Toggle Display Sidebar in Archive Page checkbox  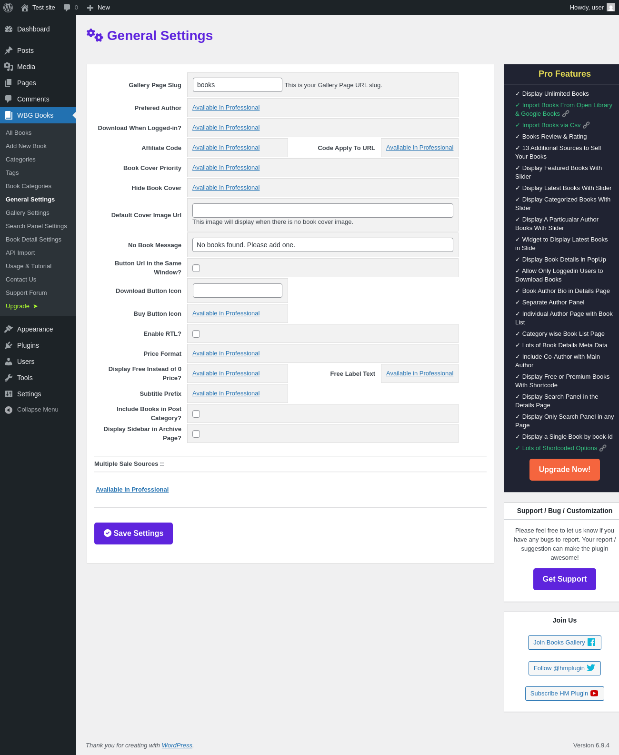point(196,434)
